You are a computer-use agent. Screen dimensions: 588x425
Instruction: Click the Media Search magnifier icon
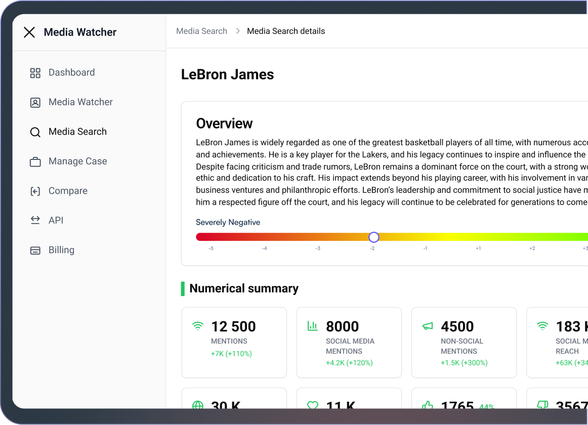pyautogui.click(x=35, y=132)
